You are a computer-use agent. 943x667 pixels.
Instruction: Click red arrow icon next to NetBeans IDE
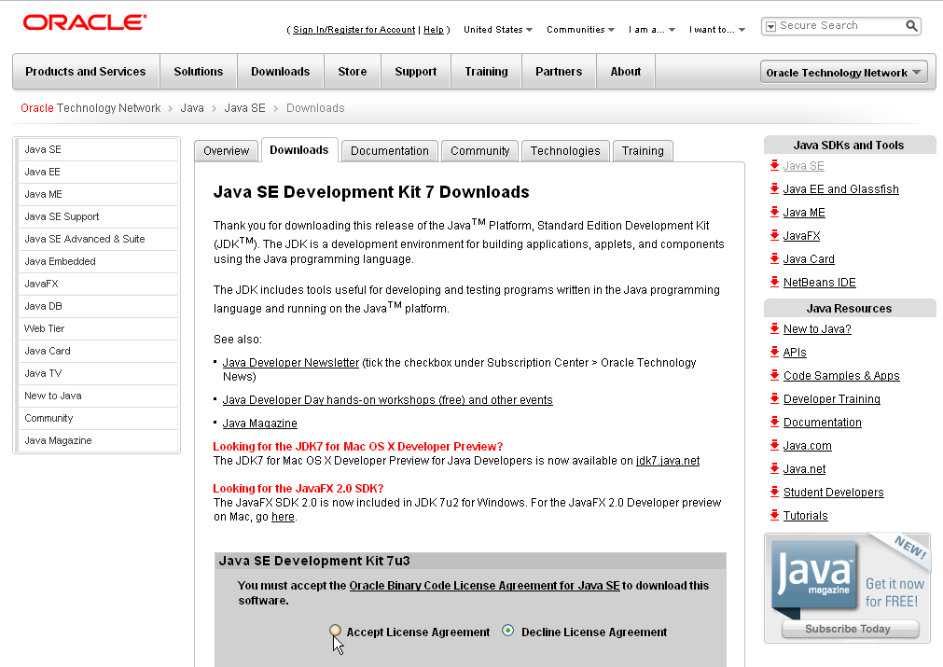(774, 282)
